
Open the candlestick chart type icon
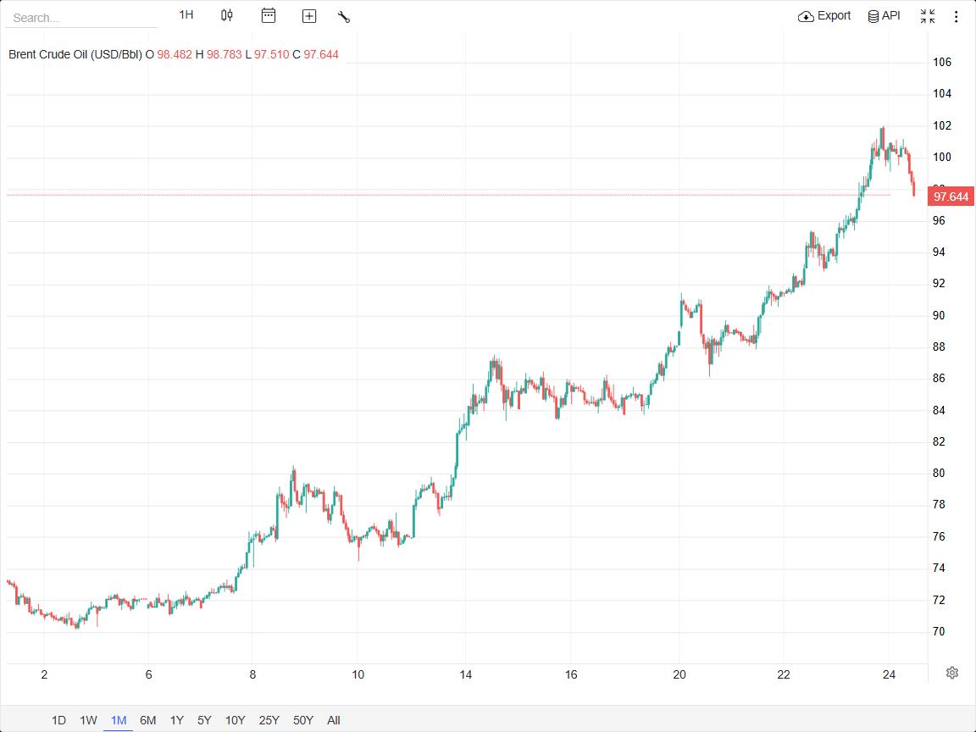point(227,15)
